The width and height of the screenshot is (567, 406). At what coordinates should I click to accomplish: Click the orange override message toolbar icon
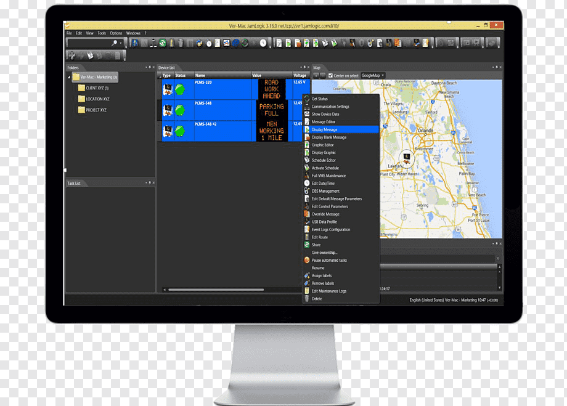tap(398, 43)
